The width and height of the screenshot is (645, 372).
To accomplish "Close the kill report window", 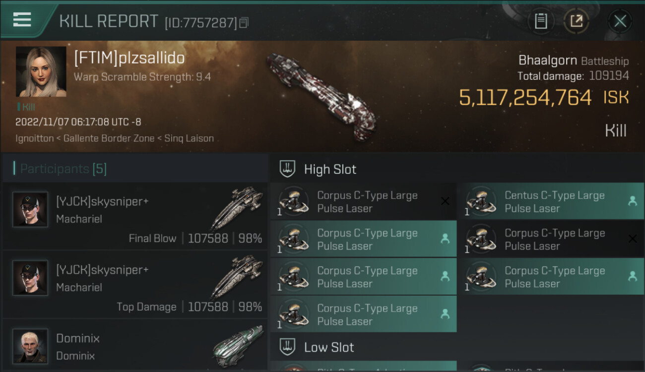I will point(620,21).
